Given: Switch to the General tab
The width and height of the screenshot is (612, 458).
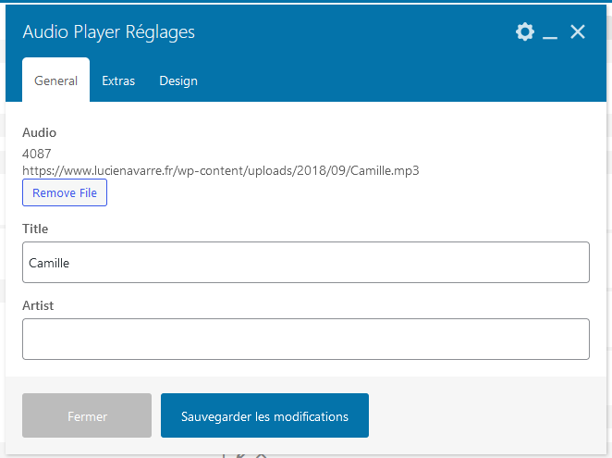Looking at the screenshot, I should pyautogui.click(x=55, y=80).
